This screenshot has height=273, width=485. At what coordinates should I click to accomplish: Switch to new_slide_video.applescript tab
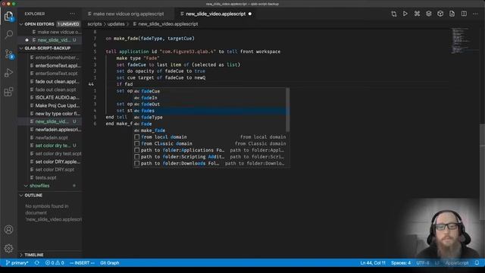point(215,14)
